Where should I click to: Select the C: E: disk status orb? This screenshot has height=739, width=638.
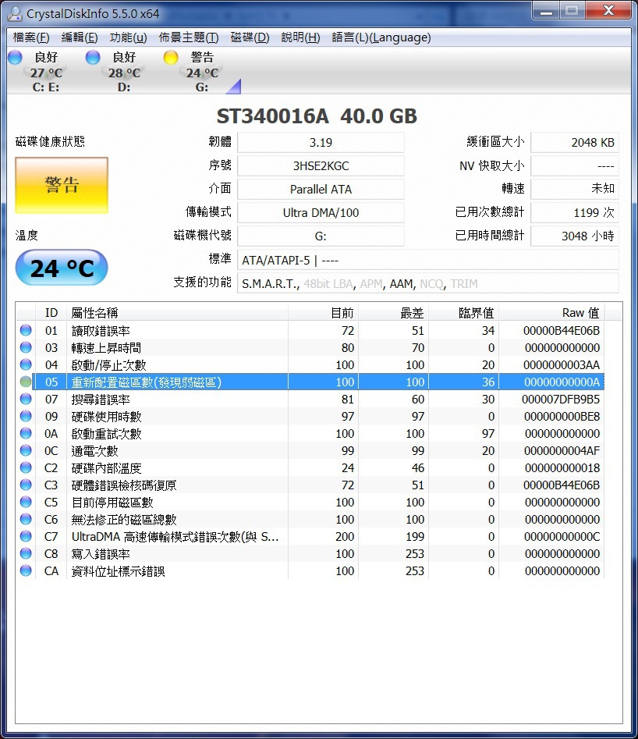[15, 57]
